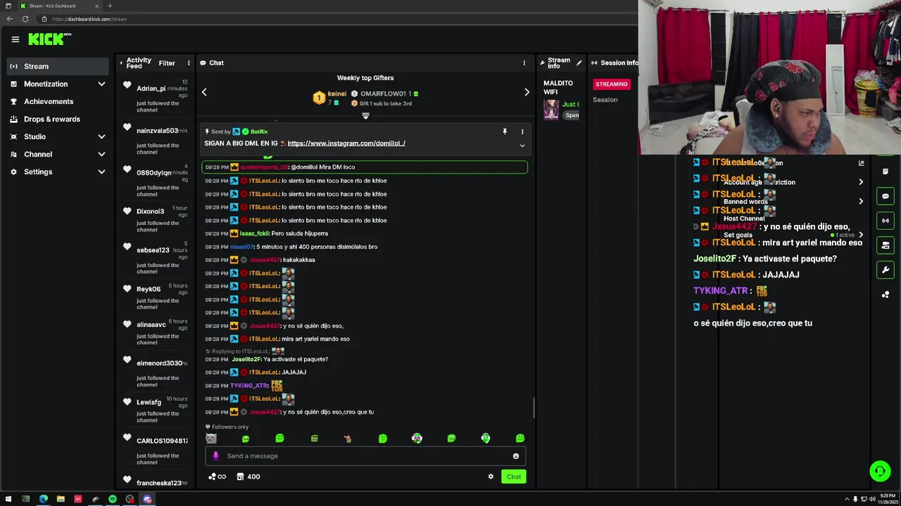Click the browser address bar
The height and width of the screenshot is (506, 901).
tap(338, 19)
